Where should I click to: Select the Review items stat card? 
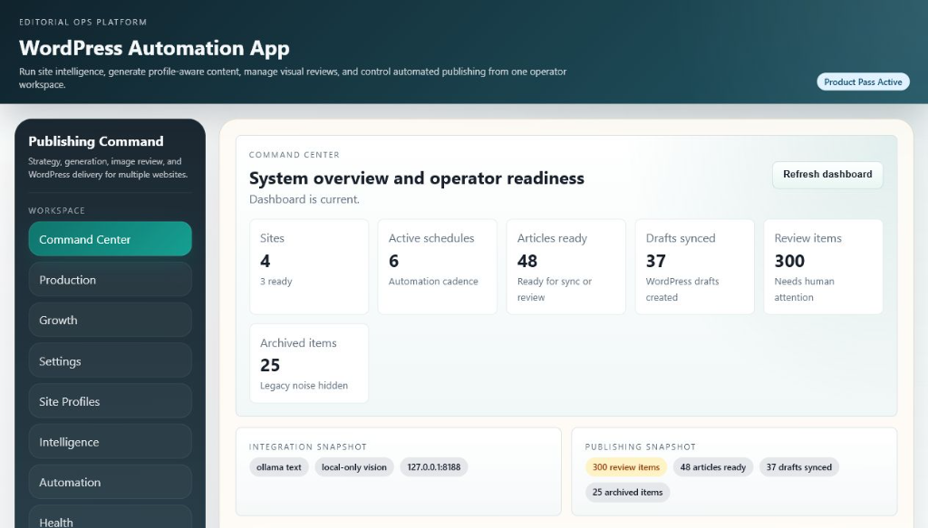(823, 266)
